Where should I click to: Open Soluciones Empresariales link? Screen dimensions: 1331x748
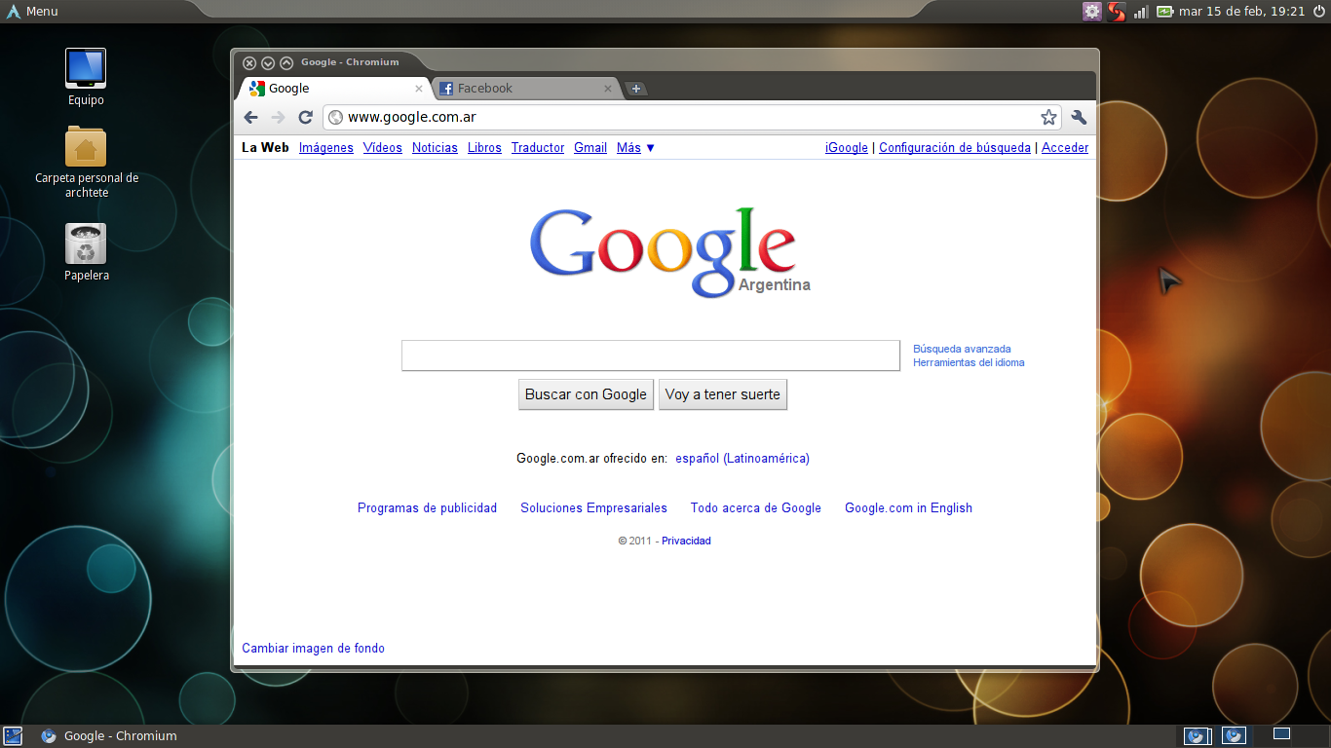point(593,508)
